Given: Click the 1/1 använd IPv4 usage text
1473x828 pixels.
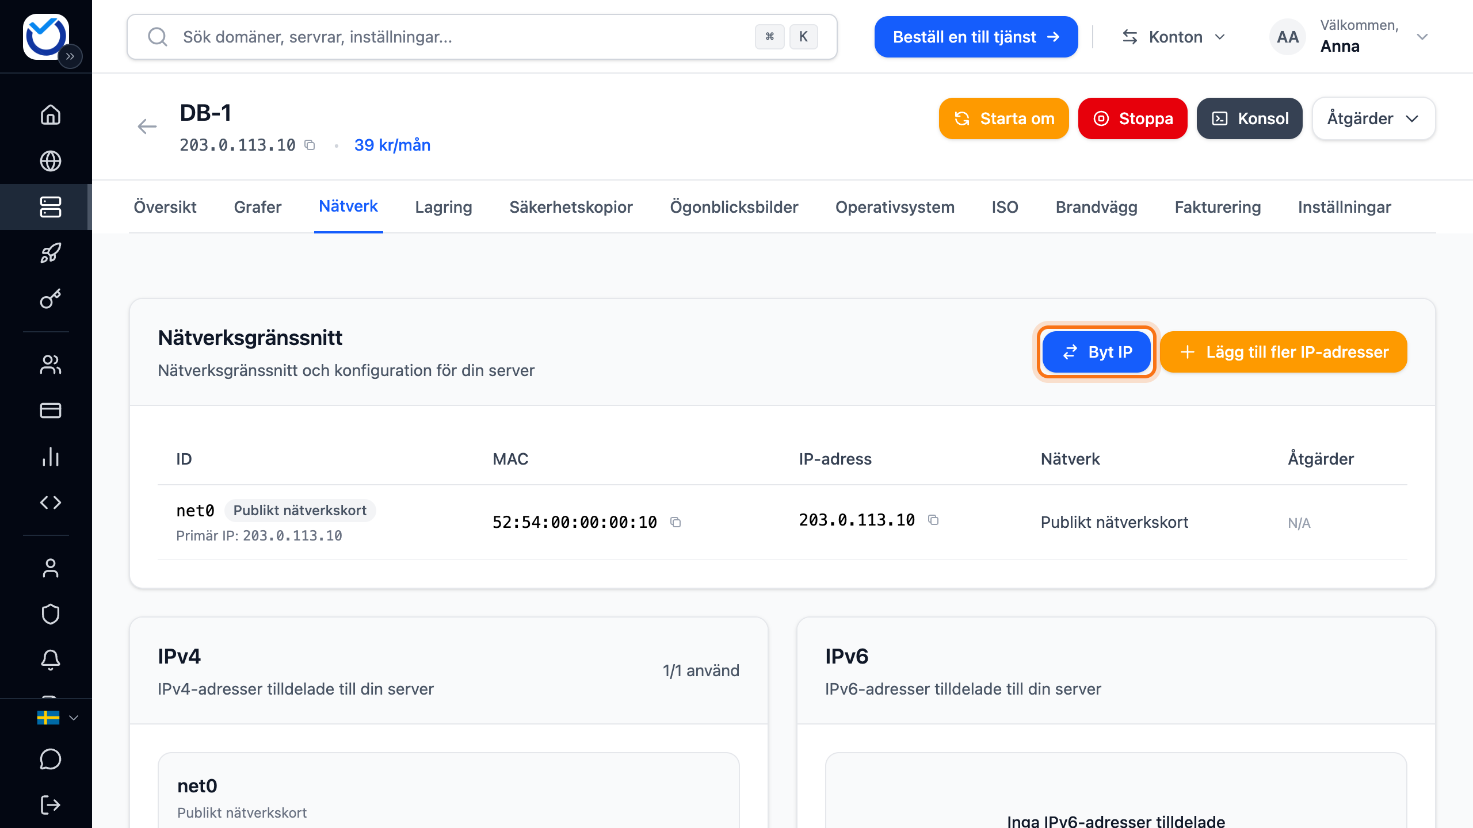Looking at the screenshot, I should (701, 670).
